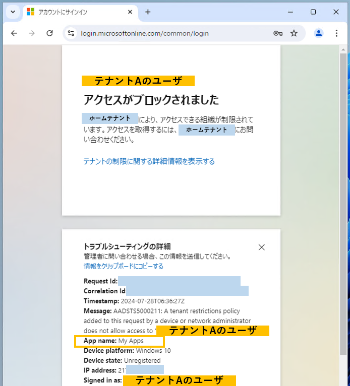The width and height of the screenshot is (350, 386).
Task: Open a new browser tab
Action: point(148,12)
